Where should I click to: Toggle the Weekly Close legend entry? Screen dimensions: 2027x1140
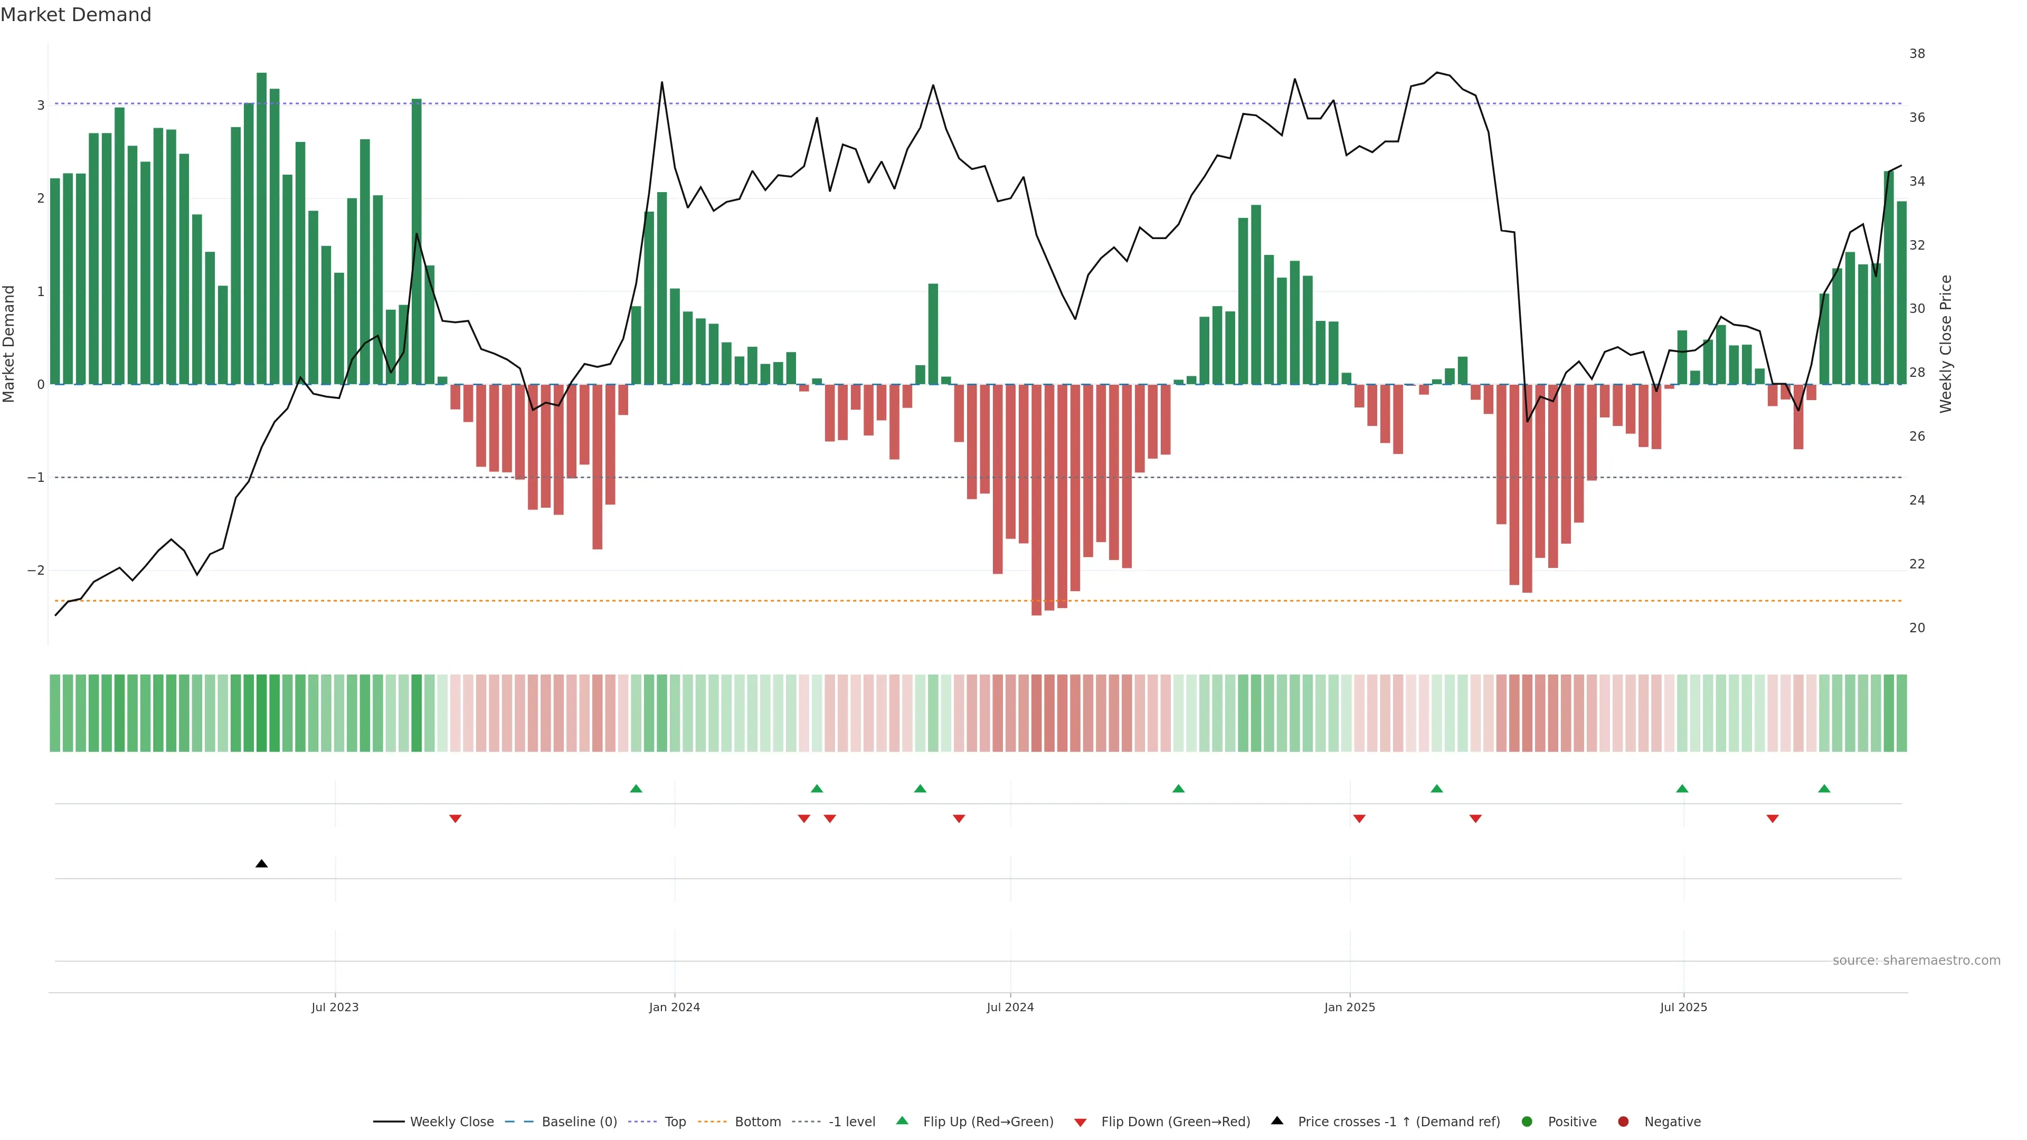coord(451,1122)
